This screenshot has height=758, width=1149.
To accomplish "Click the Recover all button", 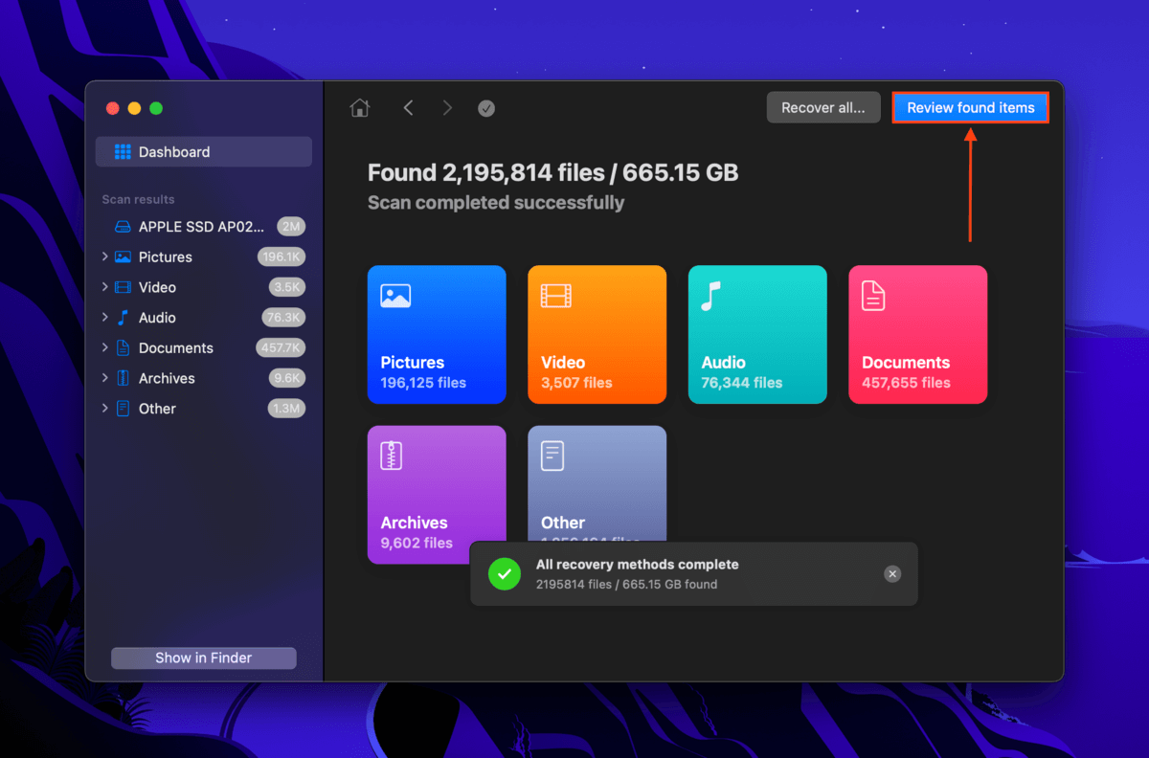I will [823, 107].
